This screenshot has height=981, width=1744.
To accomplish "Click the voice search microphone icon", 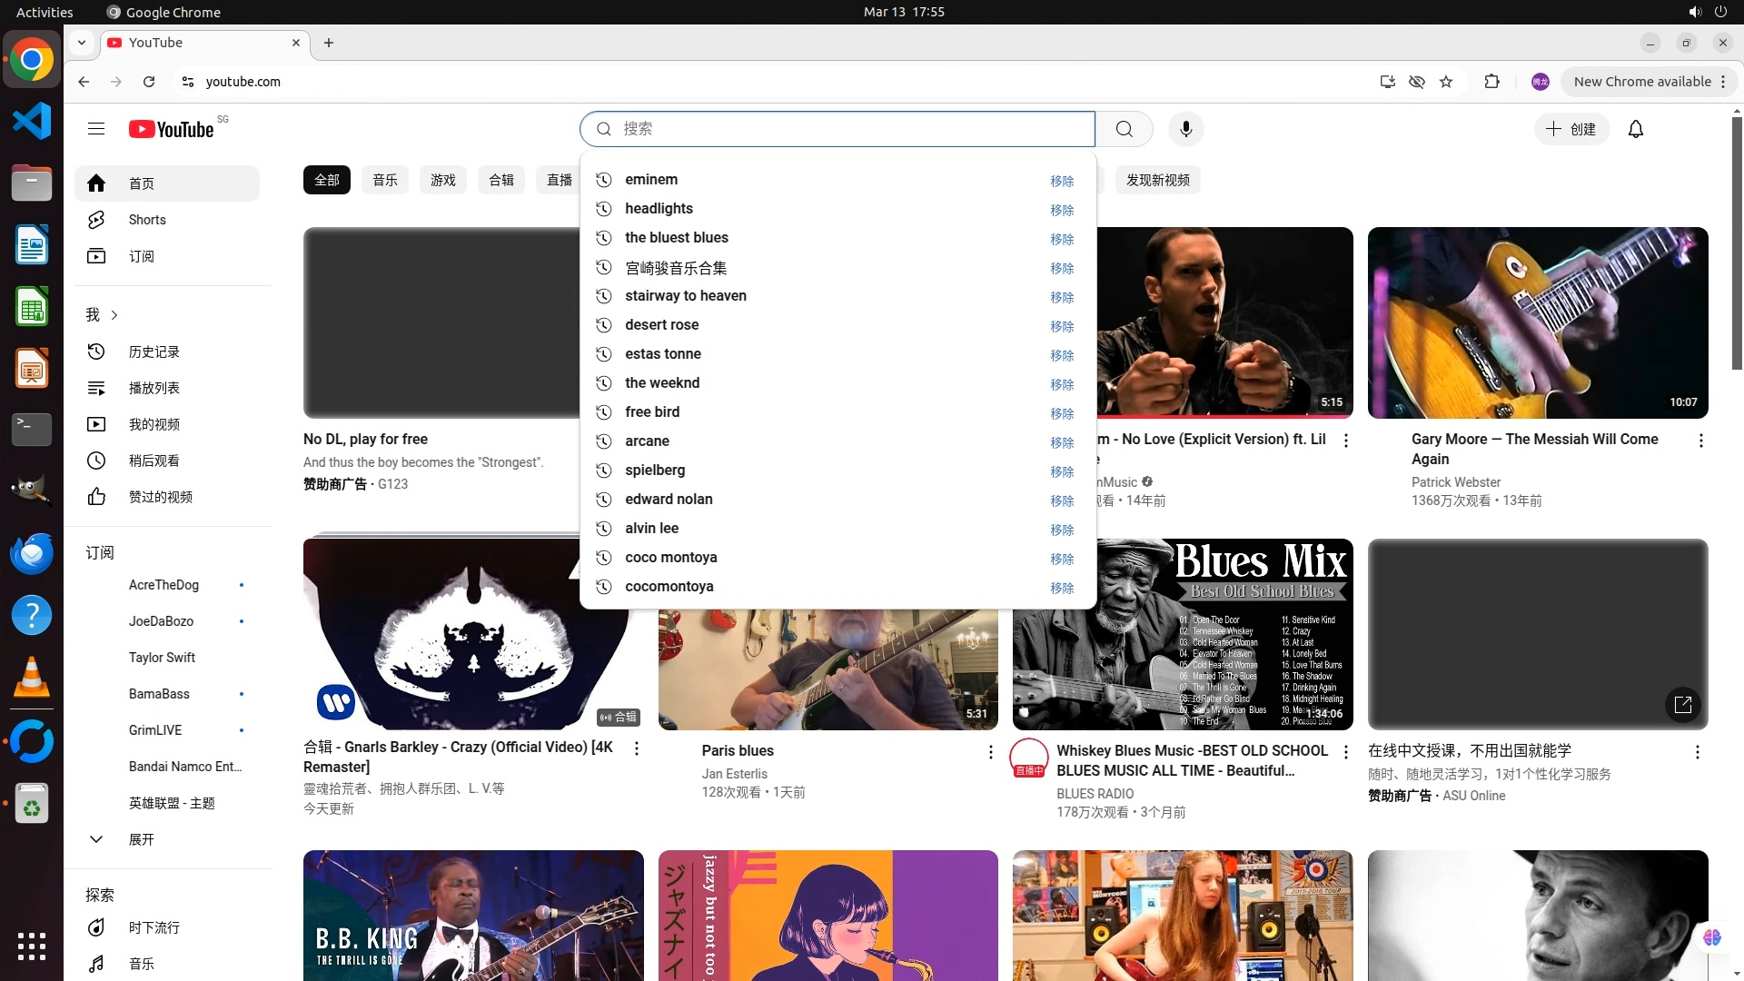I will click(x=1185, y=129).
